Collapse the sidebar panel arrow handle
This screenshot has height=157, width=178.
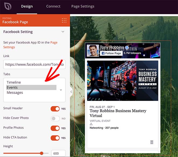point(71,92)
